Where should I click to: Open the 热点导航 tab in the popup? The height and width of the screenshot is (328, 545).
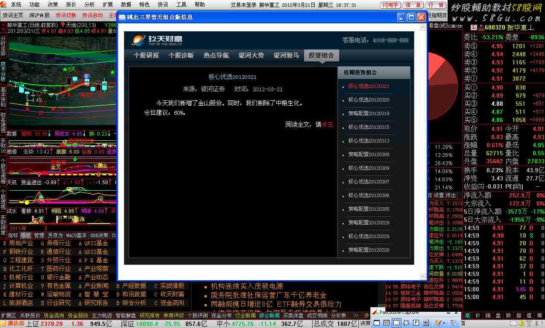click(x=216, y=55)
